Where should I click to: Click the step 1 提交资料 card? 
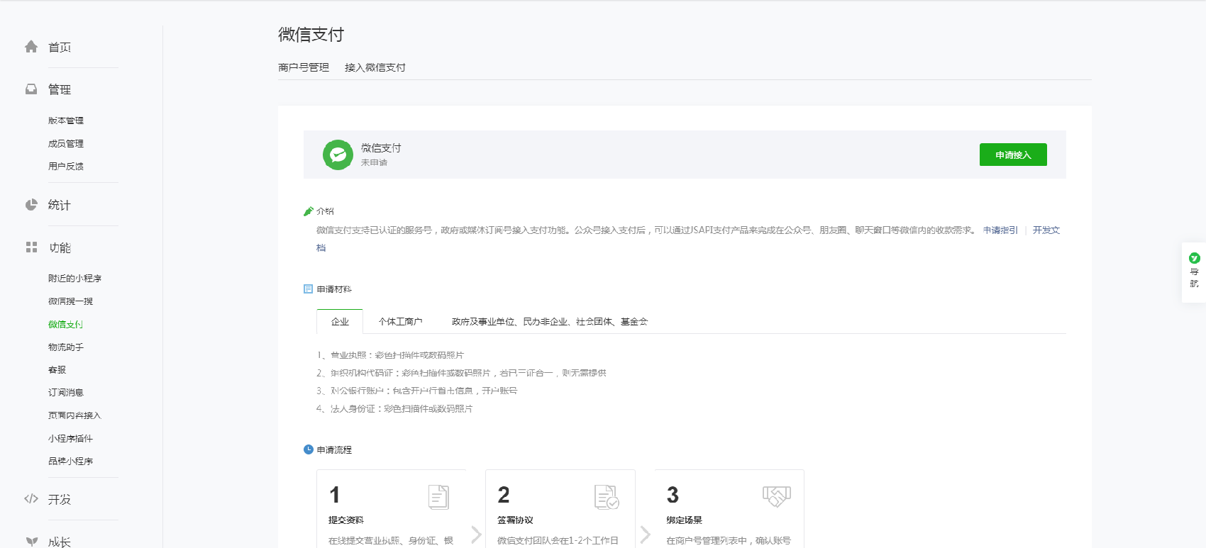(x=391, y=509)
